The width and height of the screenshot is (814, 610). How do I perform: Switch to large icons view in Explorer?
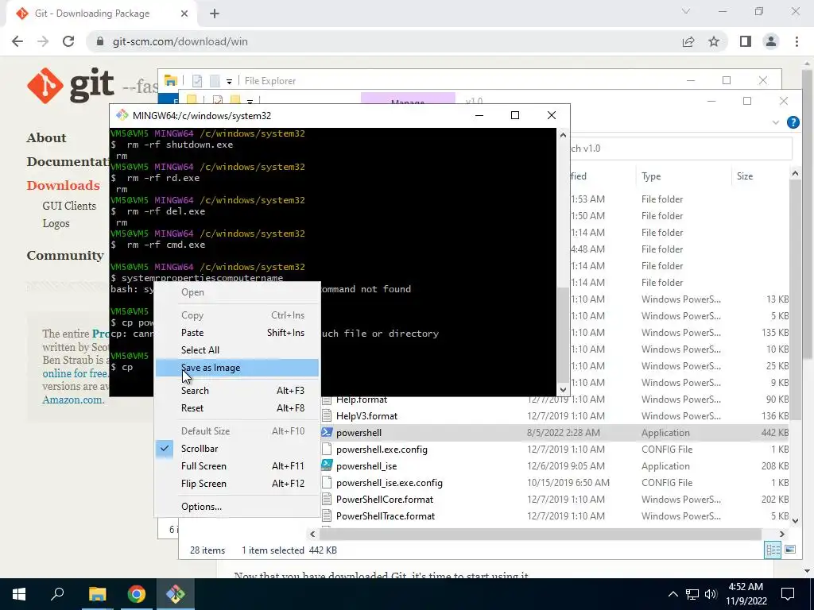[x=790, y=550]
